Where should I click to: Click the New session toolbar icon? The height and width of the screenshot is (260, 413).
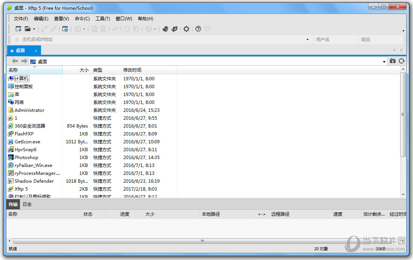point(18,29)
